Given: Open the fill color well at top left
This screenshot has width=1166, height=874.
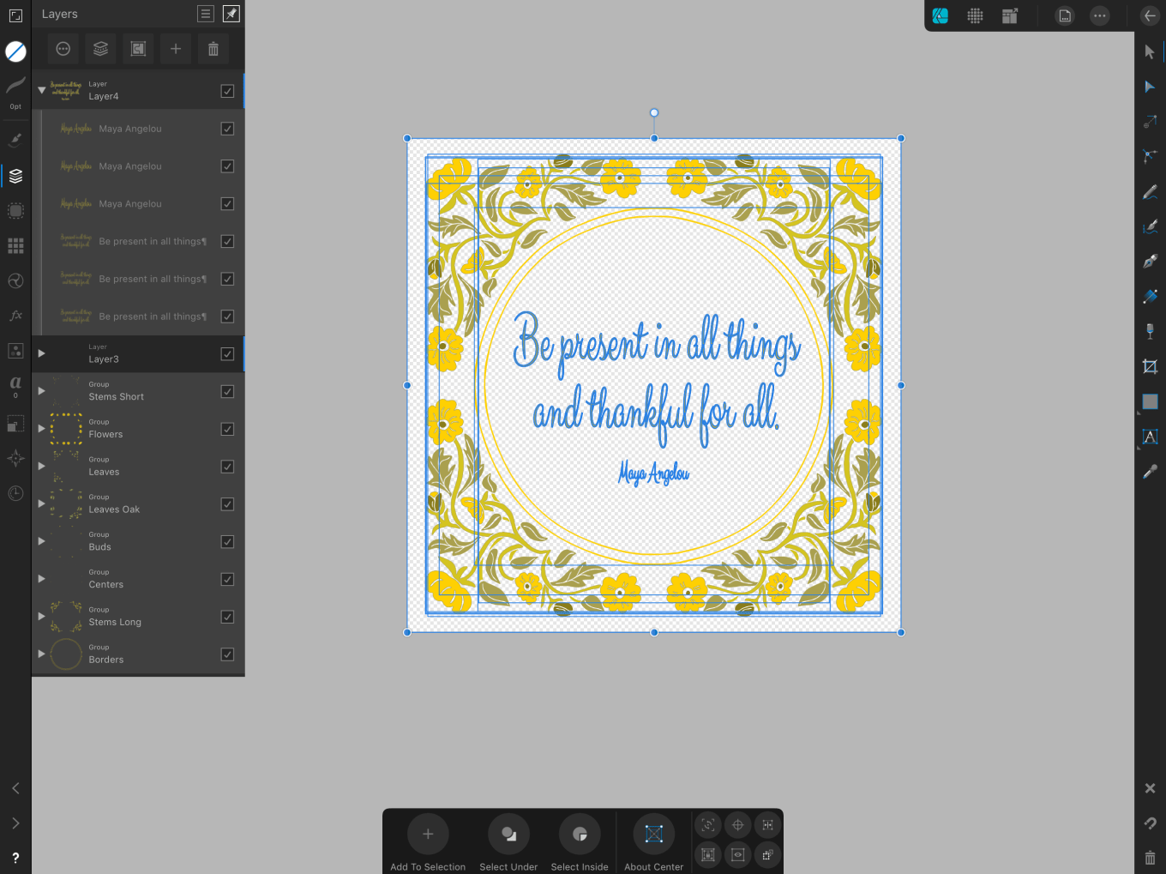Looking at the screenshot, I should [x=15, y=51].
